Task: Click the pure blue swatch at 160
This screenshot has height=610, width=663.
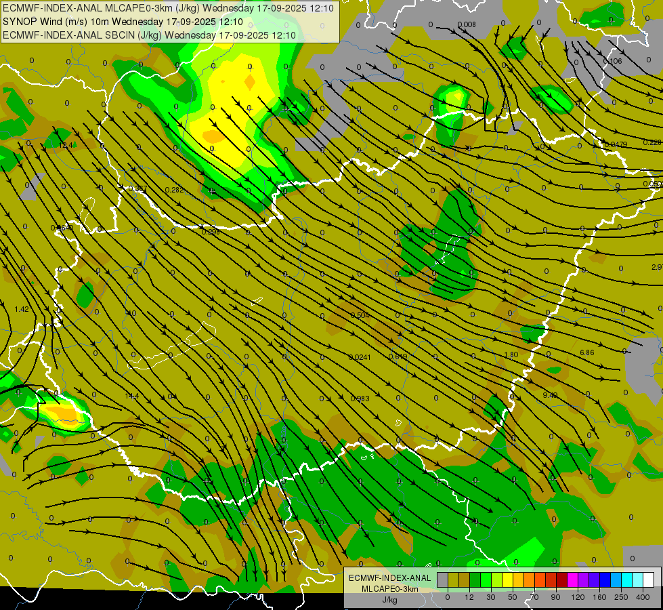Action: coord(605,579)
